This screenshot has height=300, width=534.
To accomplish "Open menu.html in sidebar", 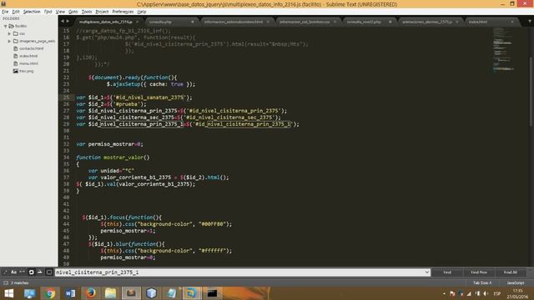I will click(28, 63).
